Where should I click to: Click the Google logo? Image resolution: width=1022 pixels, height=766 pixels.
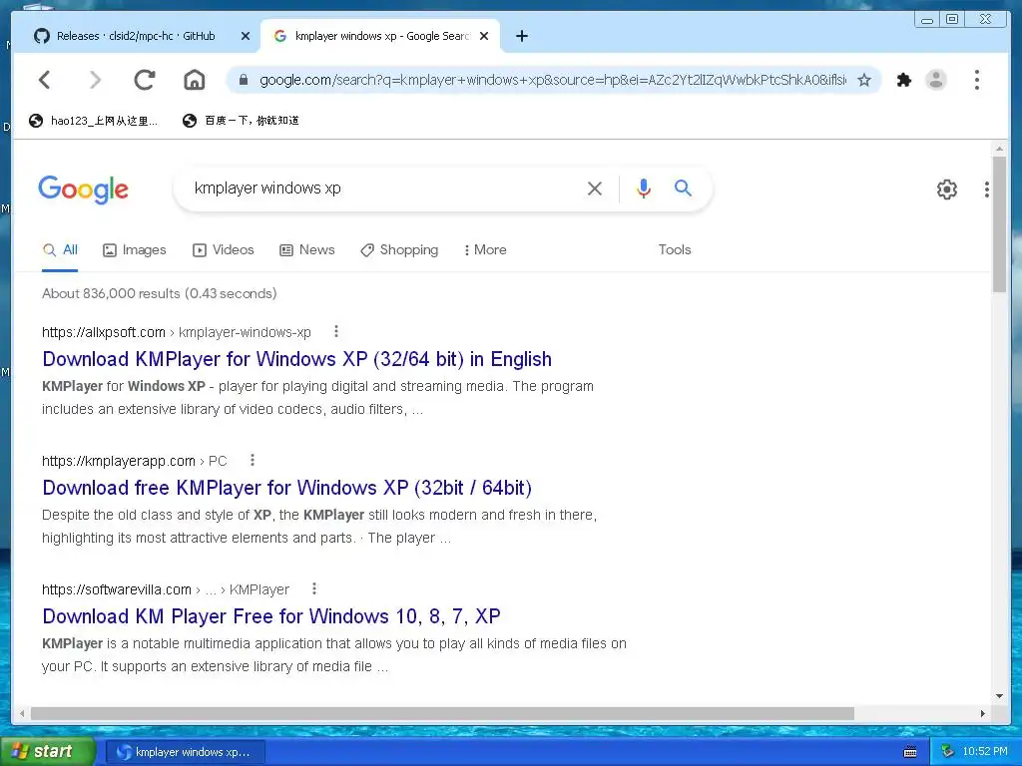pyautogui.click(x=84, y=190)
